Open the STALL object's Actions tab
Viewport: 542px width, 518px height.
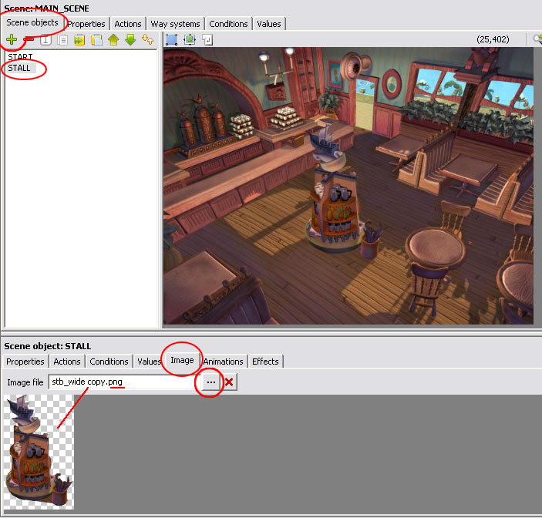click(67, 362)
